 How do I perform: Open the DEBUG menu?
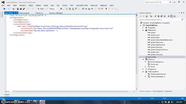(38, 5)
